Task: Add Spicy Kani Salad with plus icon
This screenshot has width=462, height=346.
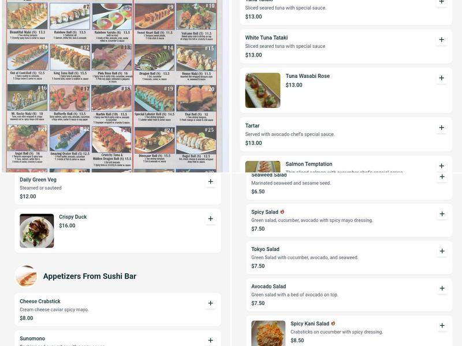Action: pos(442,326)
